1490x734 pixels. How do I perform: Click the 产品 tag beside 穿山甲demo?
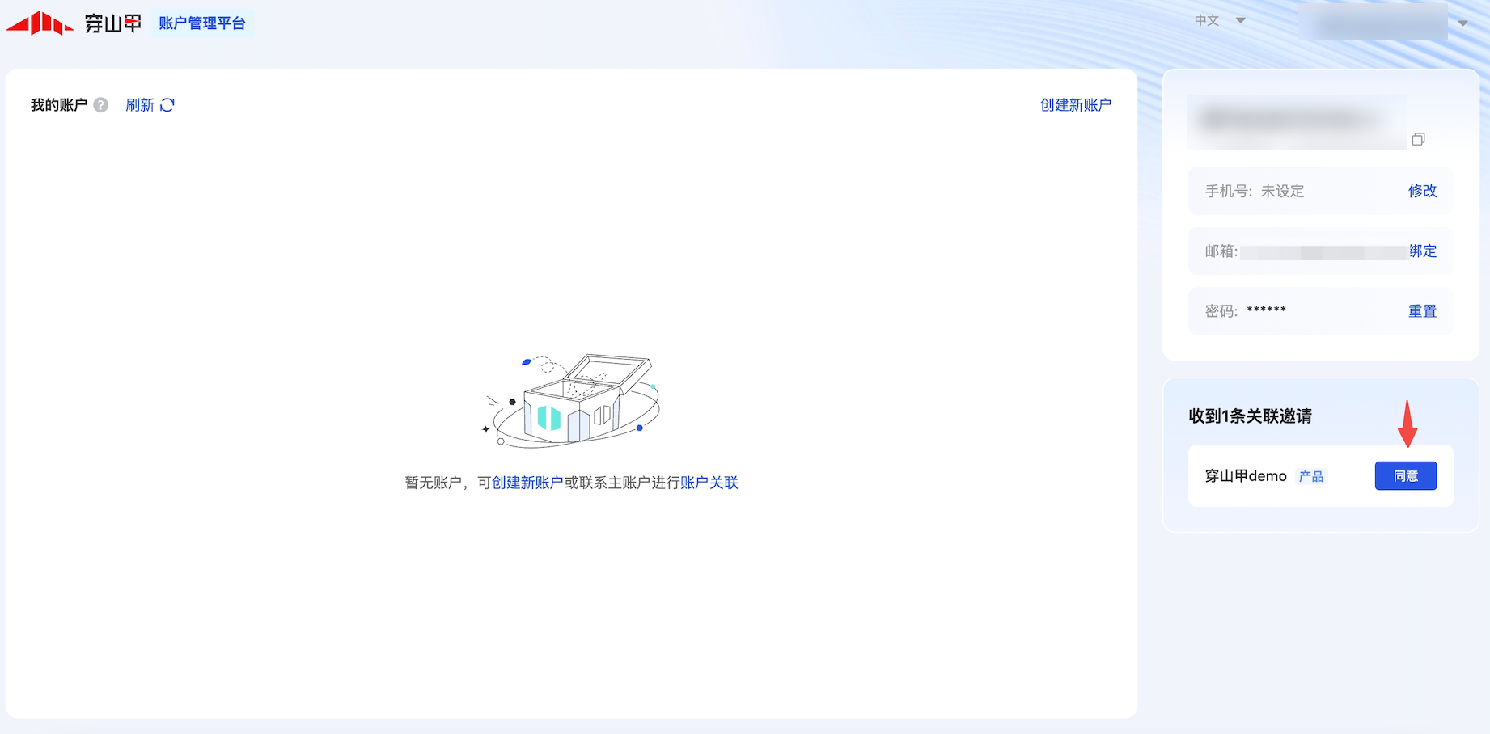click(1311, 476)
